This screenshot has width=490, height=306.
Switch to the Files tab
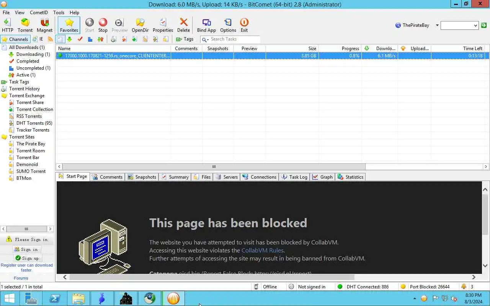pyautogui.click(x=202, y=177)
